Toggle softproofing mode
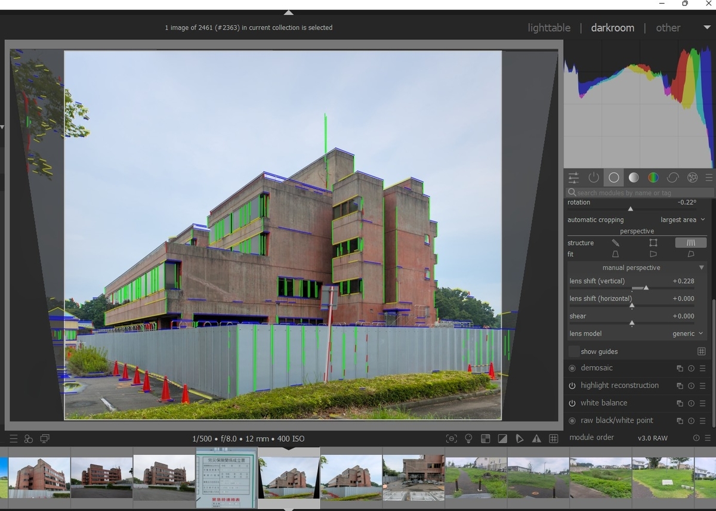The width and height of the screenshot is (716, 511). point(519,439)
